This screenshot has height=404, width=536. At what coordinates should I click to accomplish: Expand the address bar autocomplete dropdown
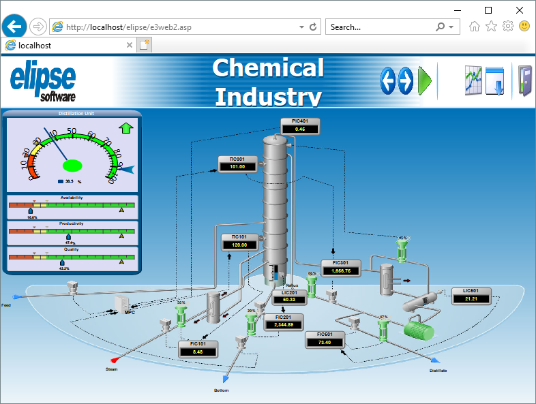(301, 27)
